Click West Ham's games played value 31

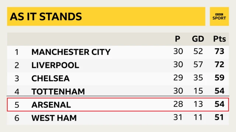pyautogui.click(x=178, y=117)
